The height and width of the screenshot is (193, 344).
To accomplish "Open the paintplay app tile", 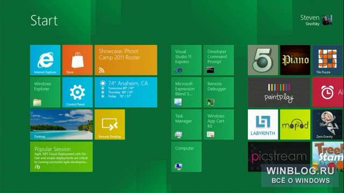I will [279, 92].
